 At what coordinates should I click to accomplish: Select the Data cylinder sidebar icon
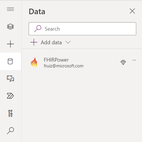coord(10,61)
